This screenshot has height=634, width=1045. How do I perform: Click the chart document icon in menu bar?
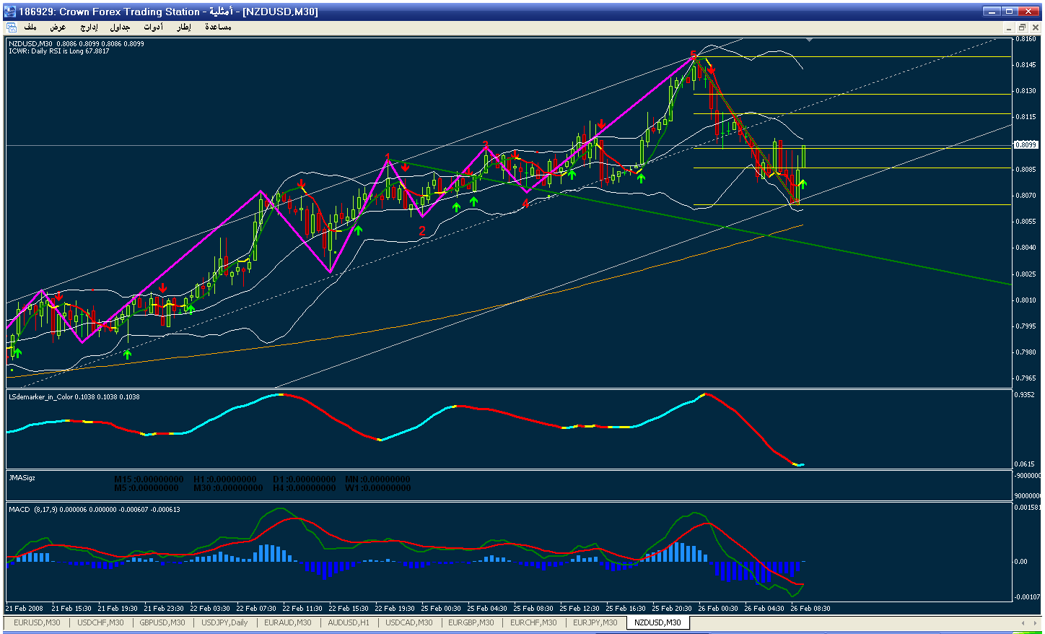(x=12, y=27)
